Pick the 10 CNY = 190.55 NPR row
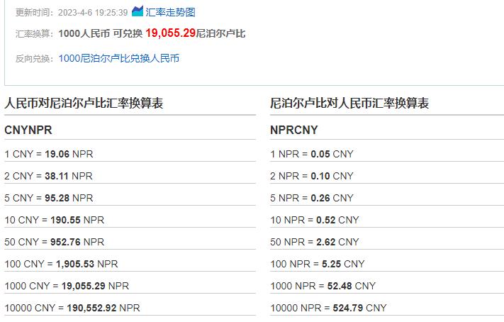 (54, 220)
